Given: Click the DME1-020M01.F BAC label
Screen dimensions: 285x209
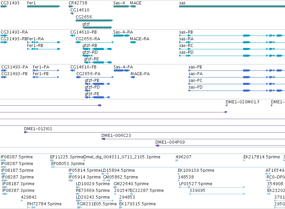Looking at the screenshot, I should (242, 102).
